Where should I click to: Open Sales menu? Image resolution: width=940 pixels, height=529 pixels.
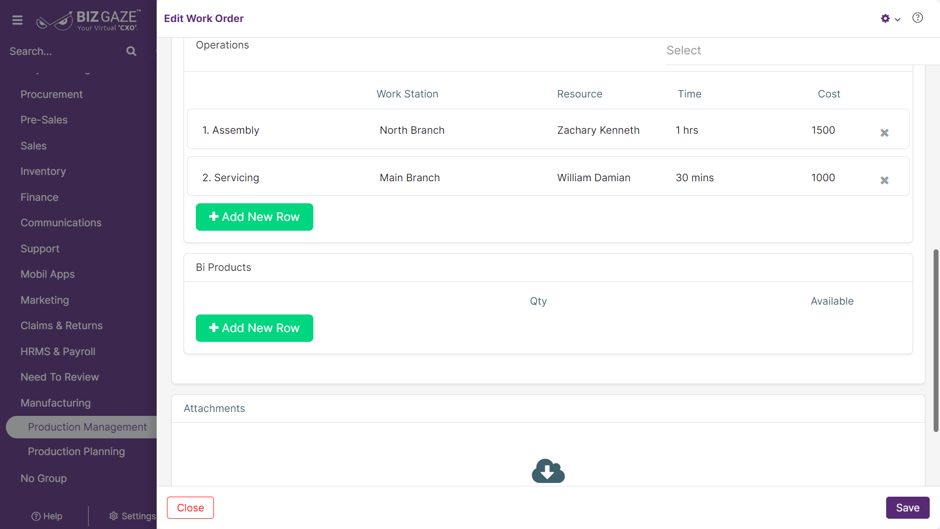coord(33,146)
